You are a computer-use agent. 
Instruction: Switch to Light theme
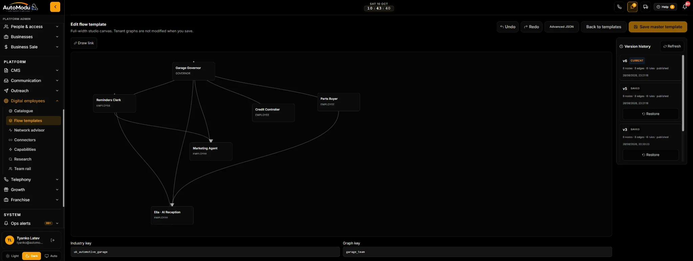click(12, 256)
